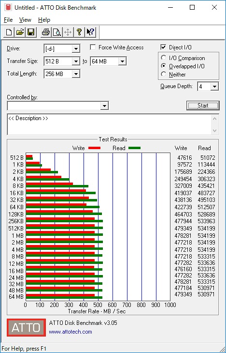Select the I/O Comparison radio button
The width and height of the screenshot is (226, 353).
point(163,58)
